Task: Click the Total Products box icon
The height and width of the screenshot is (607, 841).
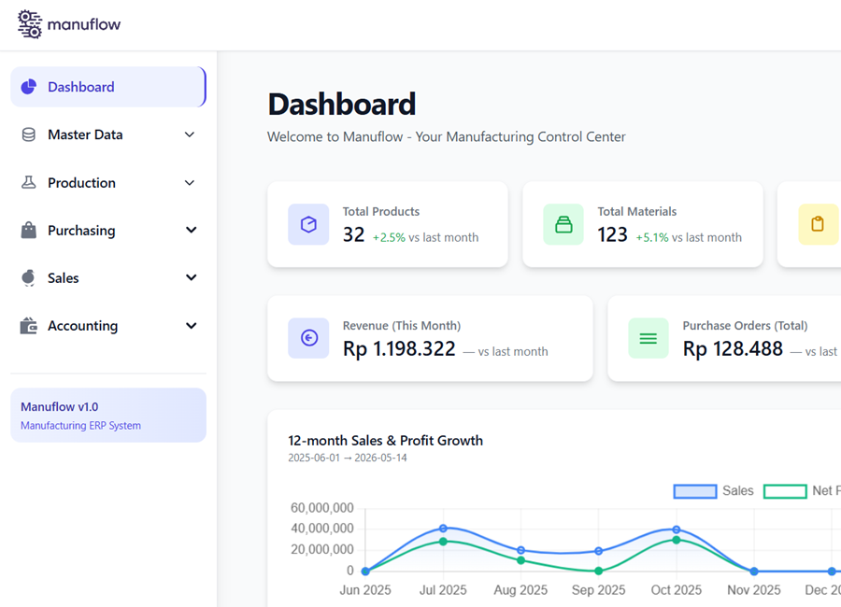Action: (308, 224)
